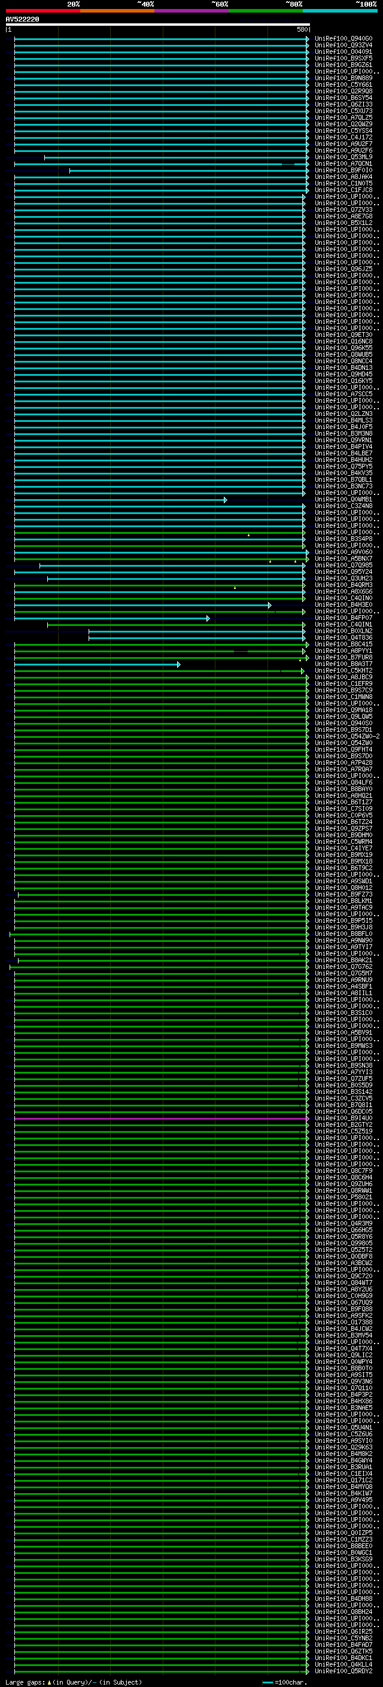Screen dimensions: 383x1687
Task: Select the UniRef100_A9V060 label
Action: pyautogui.click(x=343, y=553)
